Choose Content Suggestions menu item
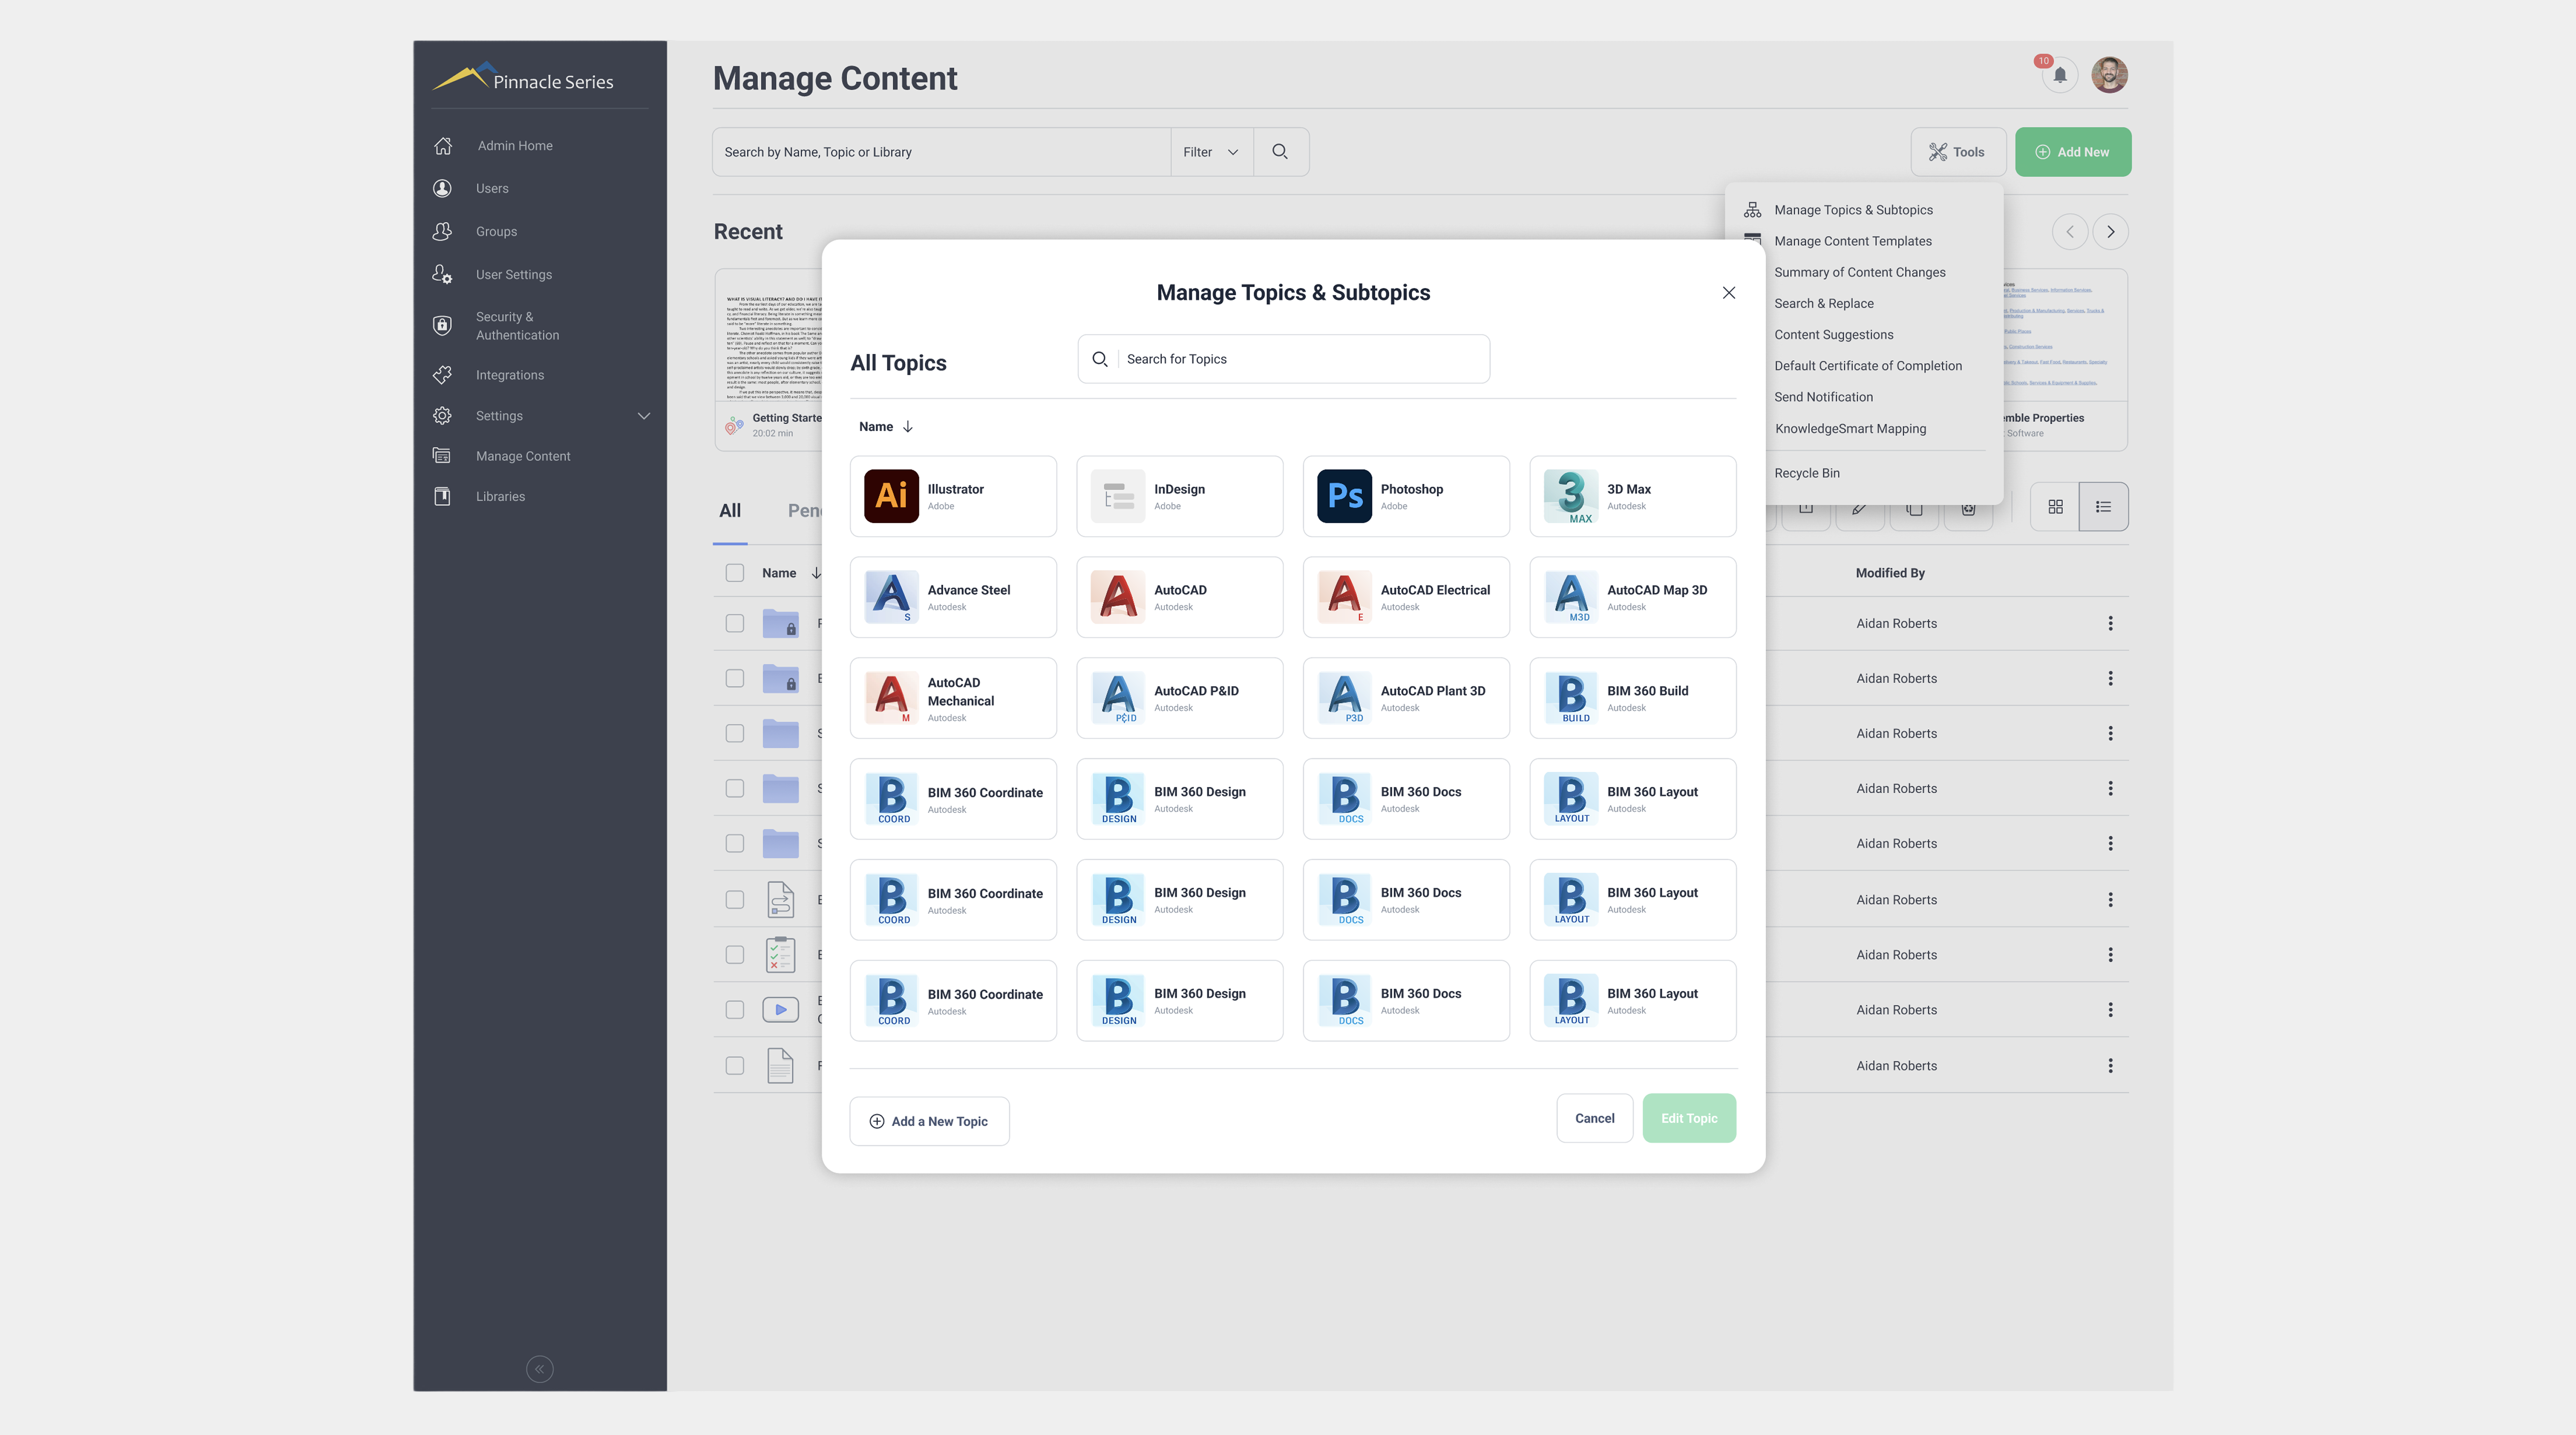The width and height of the screenshot is (2576, 1435). point(1834,335)
